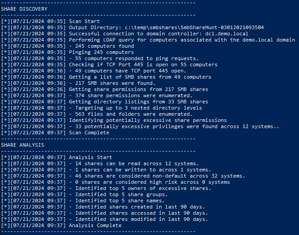Screen dimensions: 299x235
Task: Click the Analysis Complete log line
Action: (95, 225)
